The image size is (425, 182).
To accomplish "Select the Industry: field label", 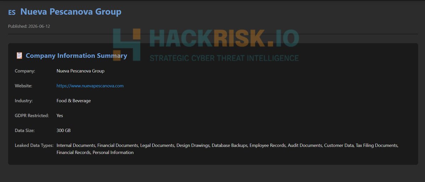I will coord(24,101).
